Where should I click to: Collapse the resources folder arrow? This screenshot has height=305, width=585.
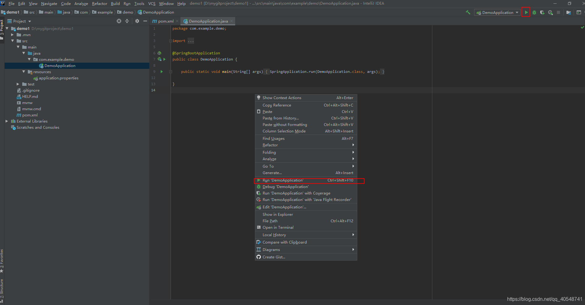coord(23,72)
